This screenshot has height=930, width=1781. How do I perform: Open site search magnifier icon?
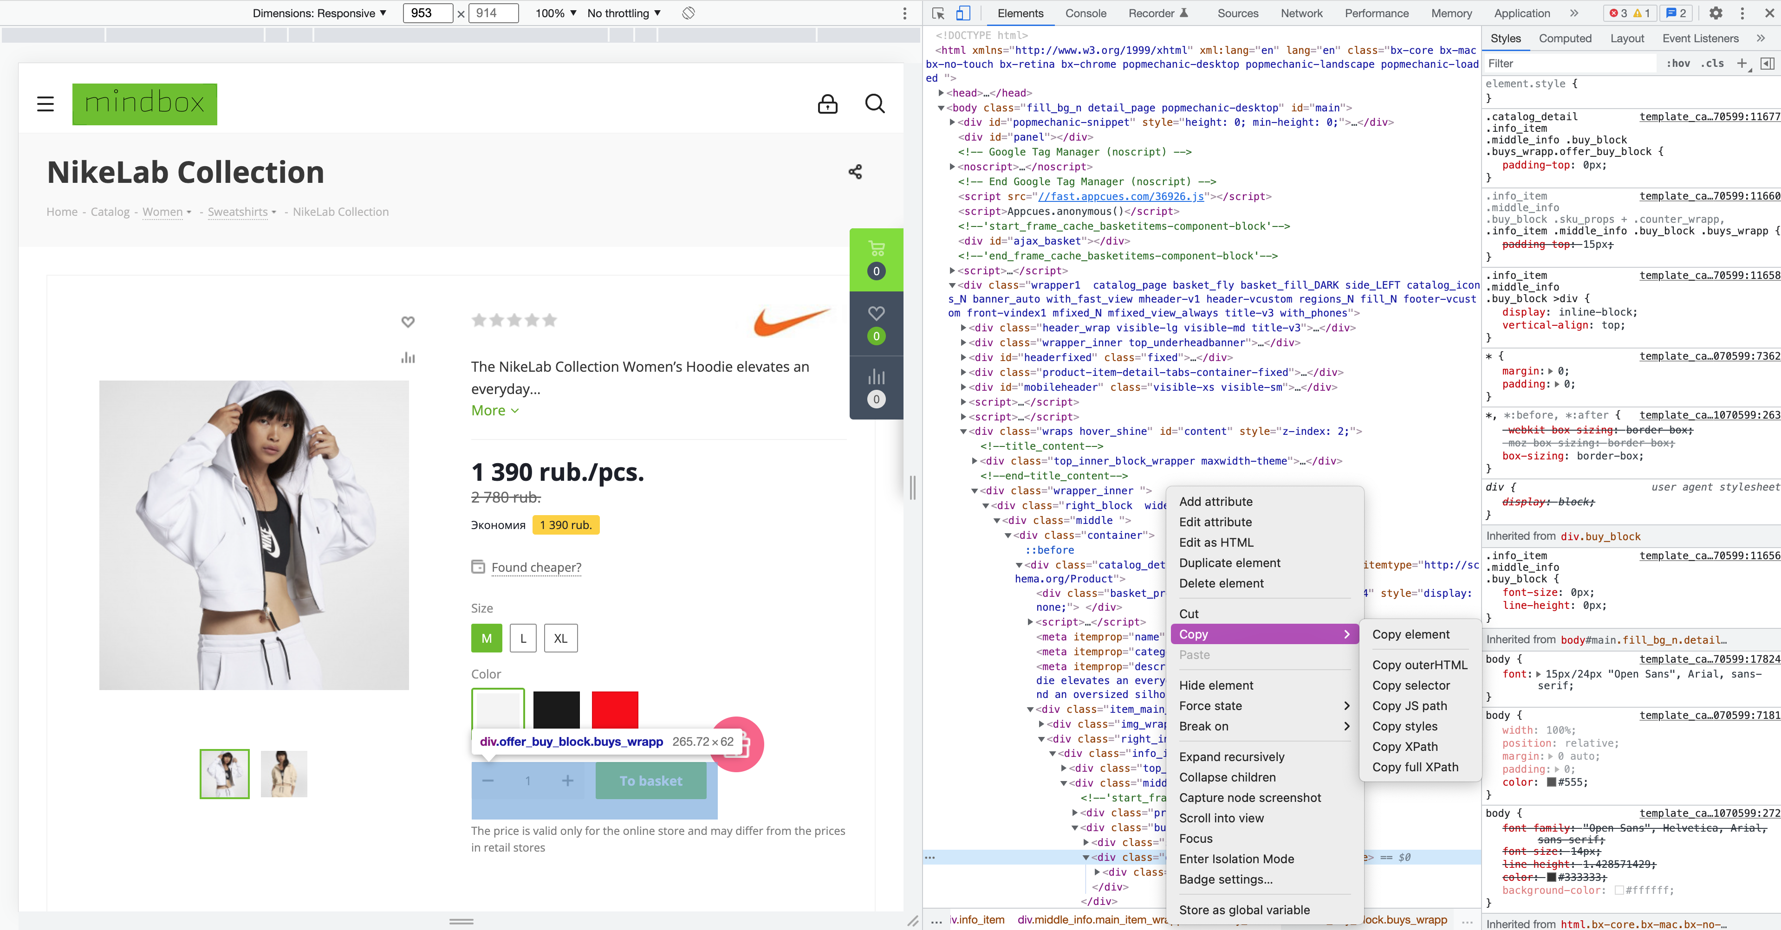click(x=875, y=104)
